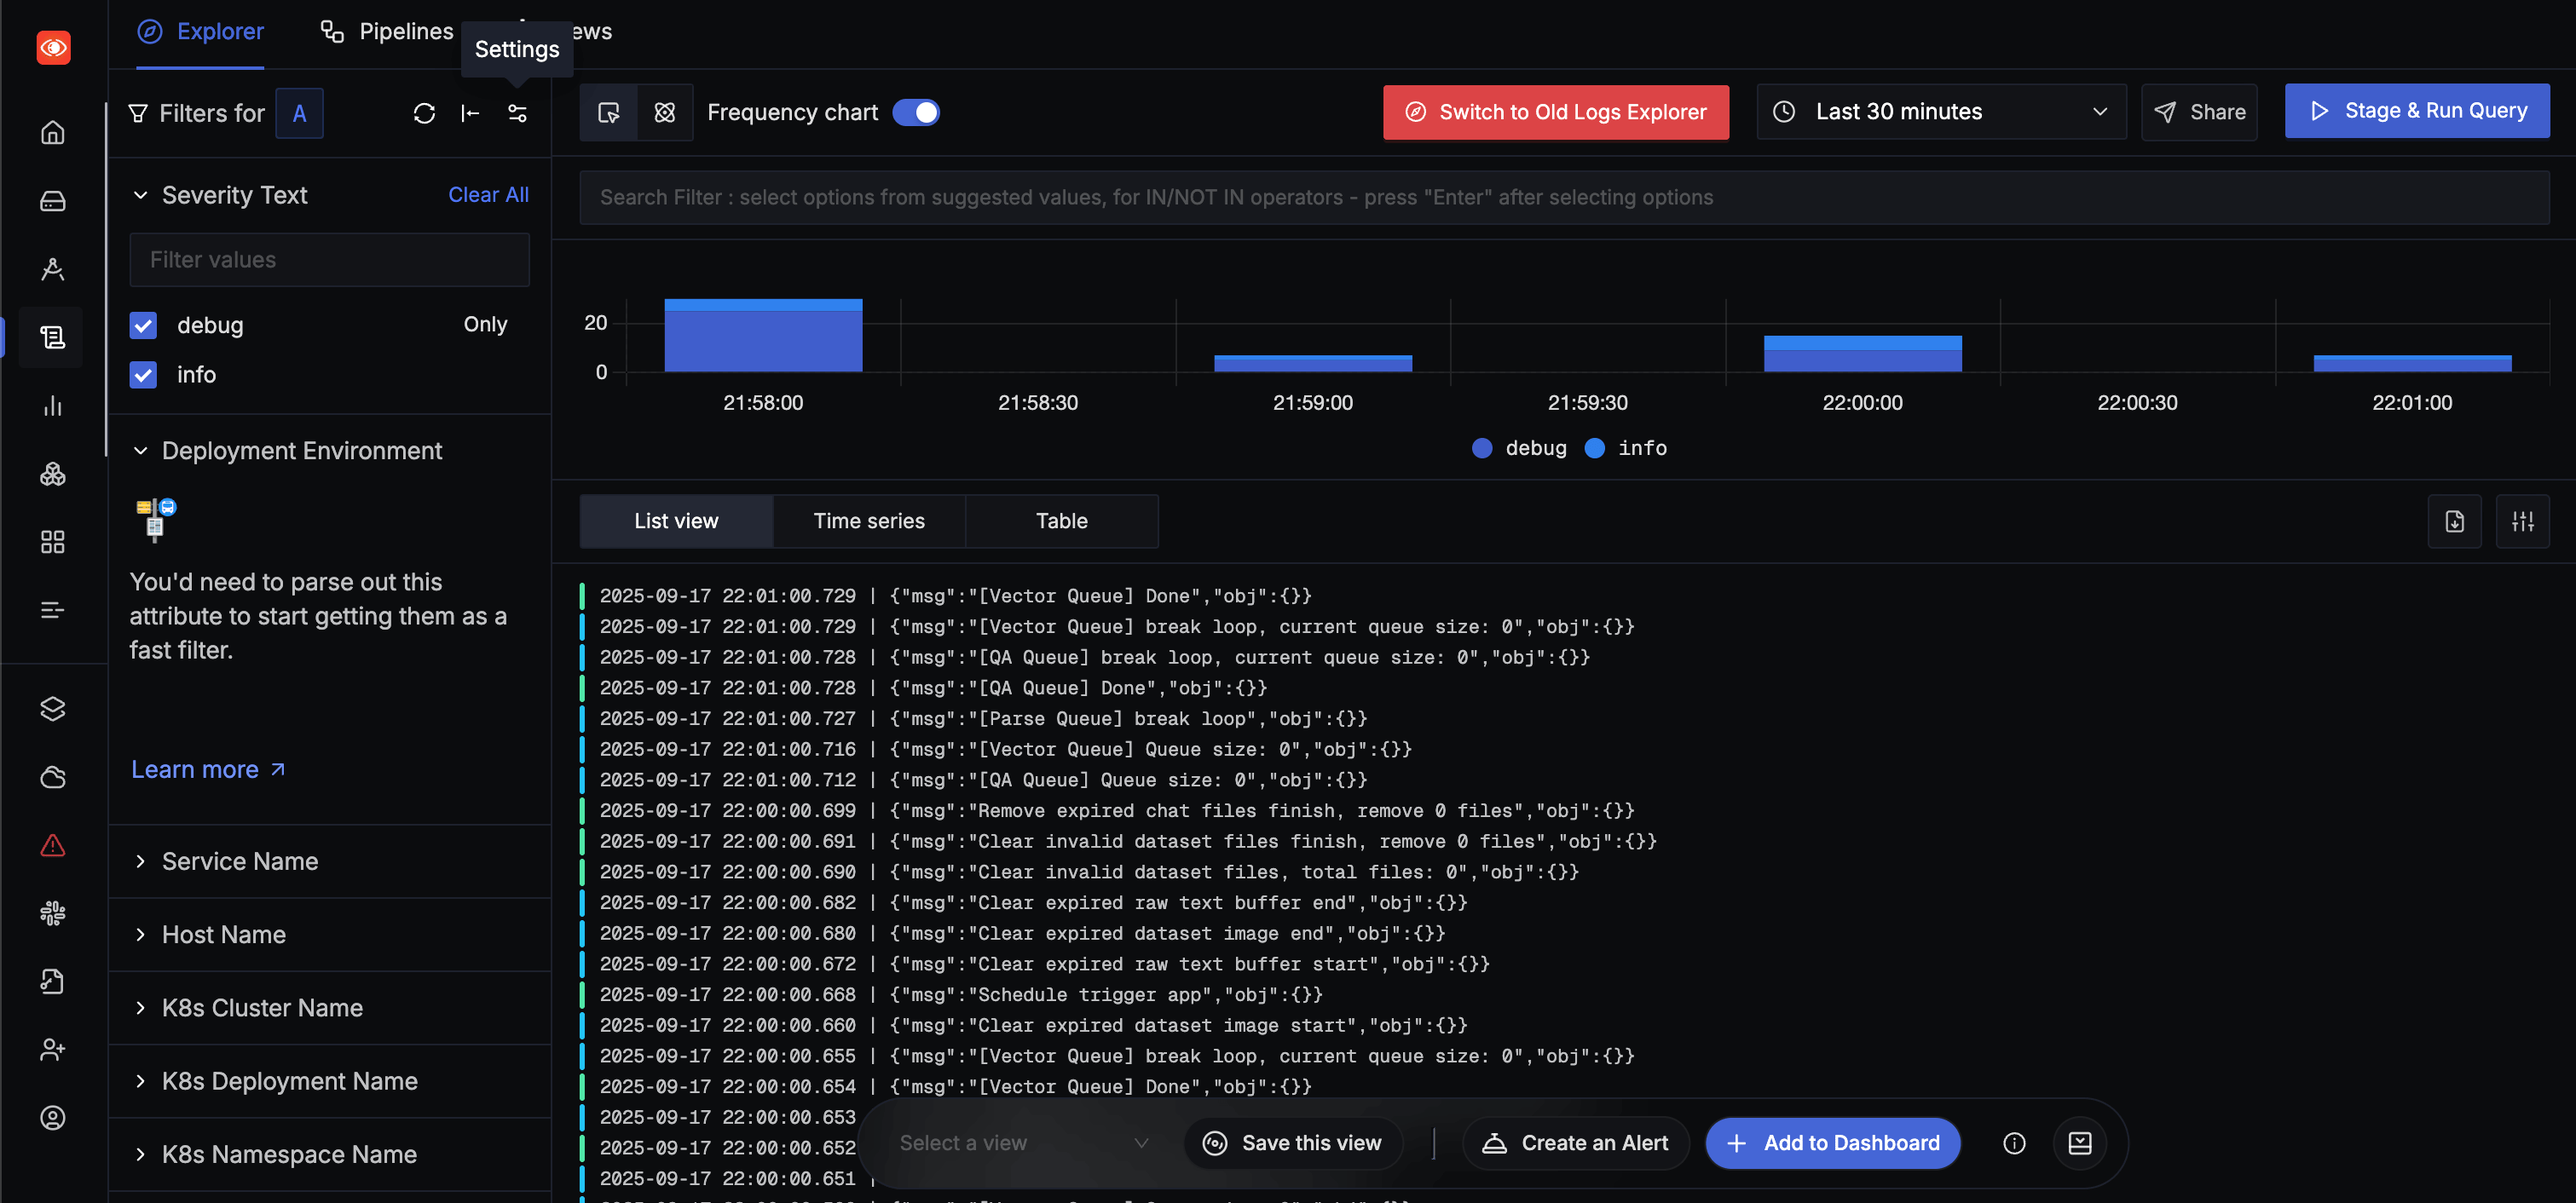Screen dimensions: 2576x1203
Task: Click the Search Filter input field
Action: (x=1563, y=198)
